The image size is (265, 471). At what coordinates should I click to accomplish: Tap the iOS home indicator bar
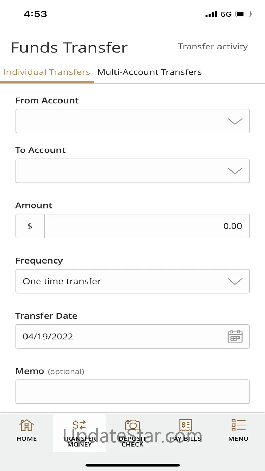tap(132, 465)
